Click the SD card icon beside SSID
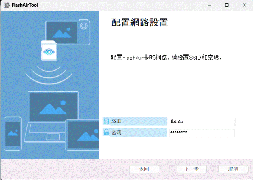253x180 pixels. click(106, 121)
